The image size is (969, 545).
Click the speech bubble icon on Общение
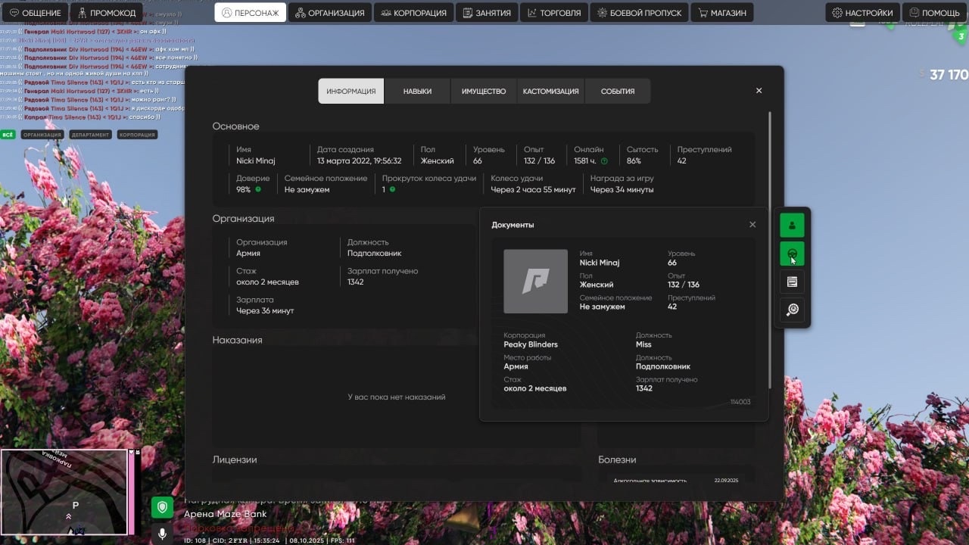(14, 13)
